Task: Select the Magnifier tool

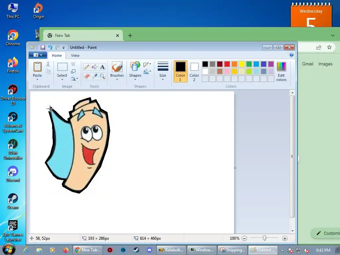Action: (x=103, y=76)
